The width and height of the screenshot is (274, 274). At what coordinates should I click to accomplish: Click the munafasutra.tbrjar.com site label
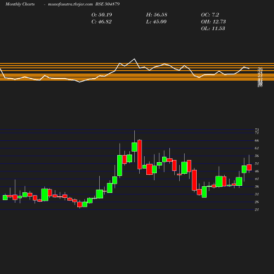click(70, 4)
